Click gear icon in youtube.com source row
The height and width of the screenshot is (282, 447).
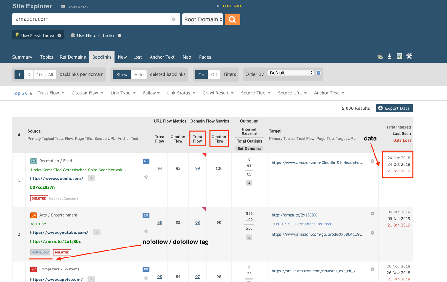coord(146,231)
